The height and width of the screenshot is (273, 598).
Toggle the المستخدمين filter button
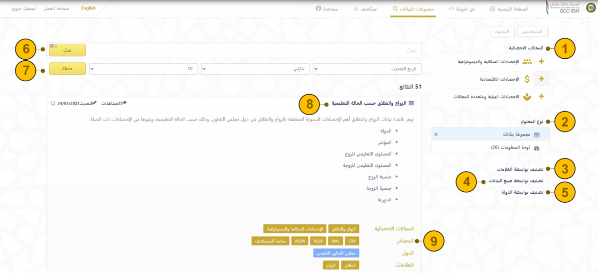pyautogui.click(x=533, y=32)
